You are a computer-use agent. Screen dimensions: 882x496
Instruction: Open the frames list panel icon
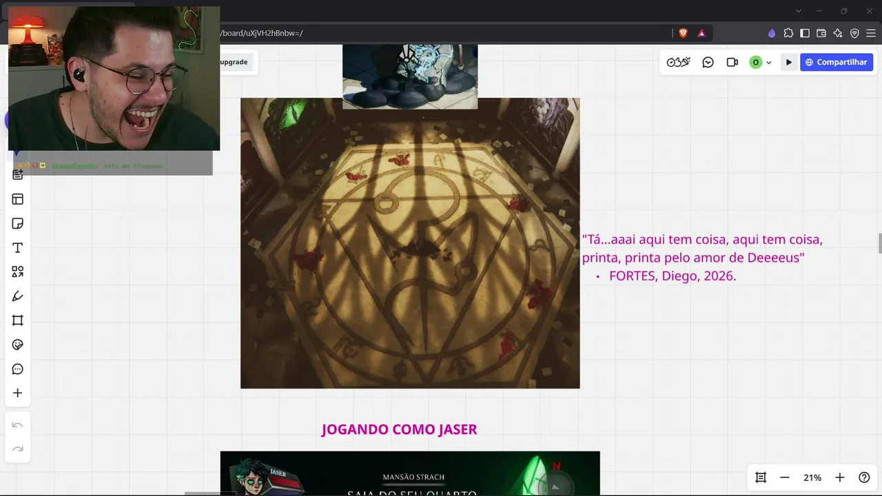(x=761, y=477)
